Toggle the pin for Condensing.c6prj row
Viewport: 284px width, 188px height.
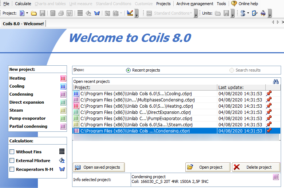[x=269, y=130]
